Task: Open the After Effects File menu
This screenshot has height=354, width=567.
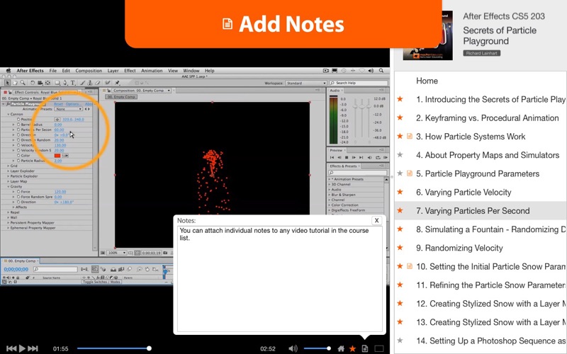Action: point(52,71)
